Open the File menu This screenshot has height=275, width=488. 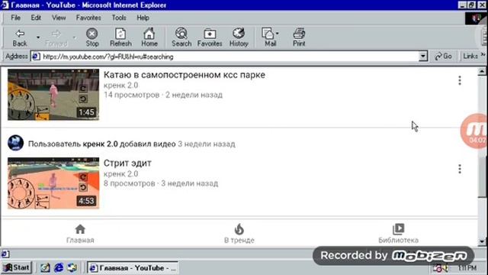[x=15, y=18]
